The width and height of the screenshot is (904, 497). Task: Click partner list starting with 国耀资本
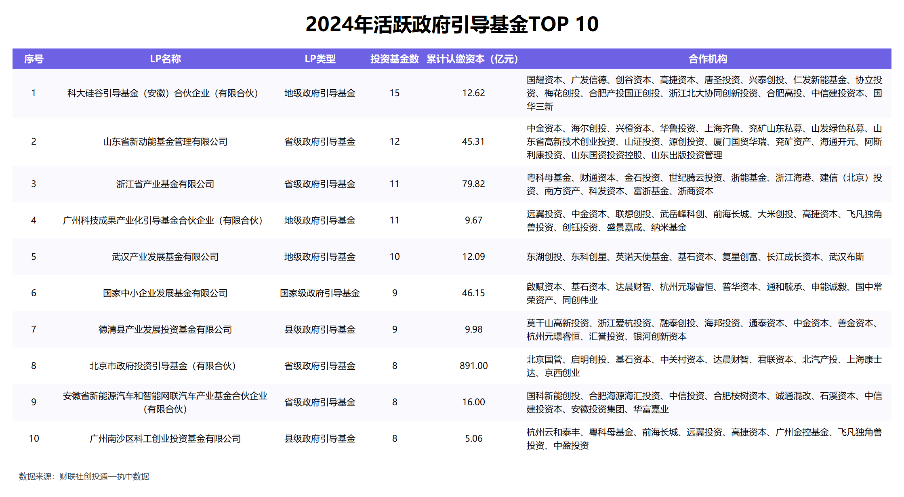click(x=704, y=93)
